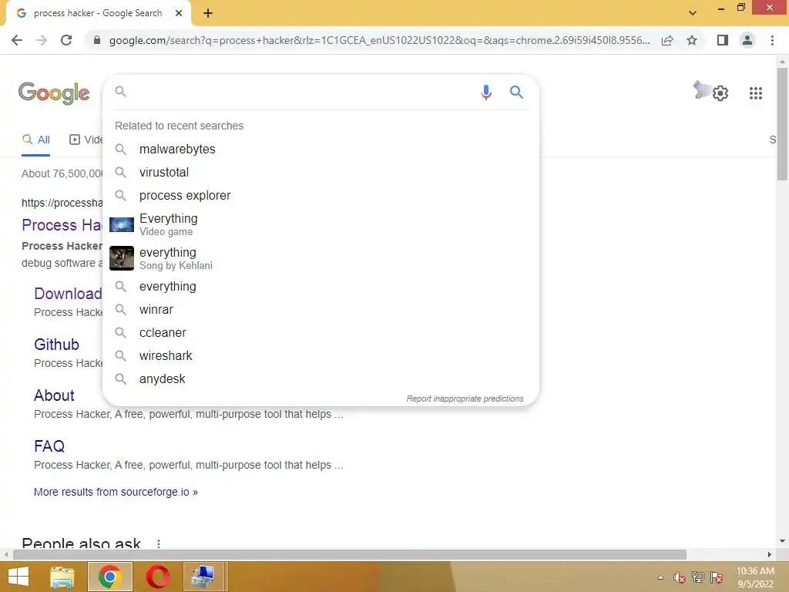Choose everything Song by Kehlani suggestion
Viewport: 789px width, 592px height.
coord(321,258)
